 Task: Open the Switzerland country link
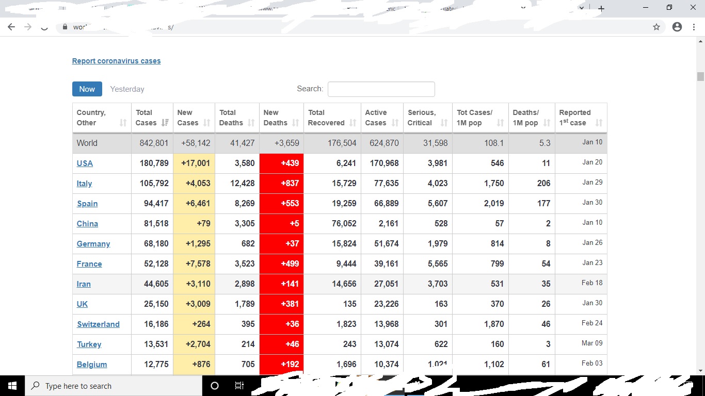click(x=98, y=324)
